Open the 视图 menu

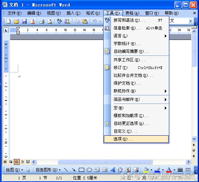(54, 13)
